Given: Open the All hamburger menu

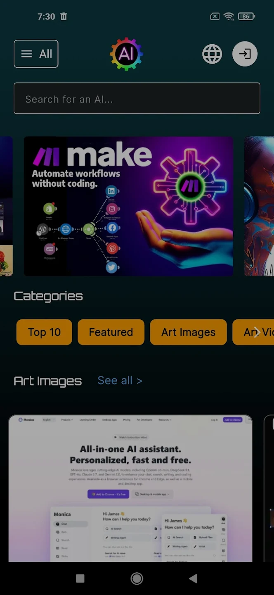Looking at the screenshot, I should (36, 54).
